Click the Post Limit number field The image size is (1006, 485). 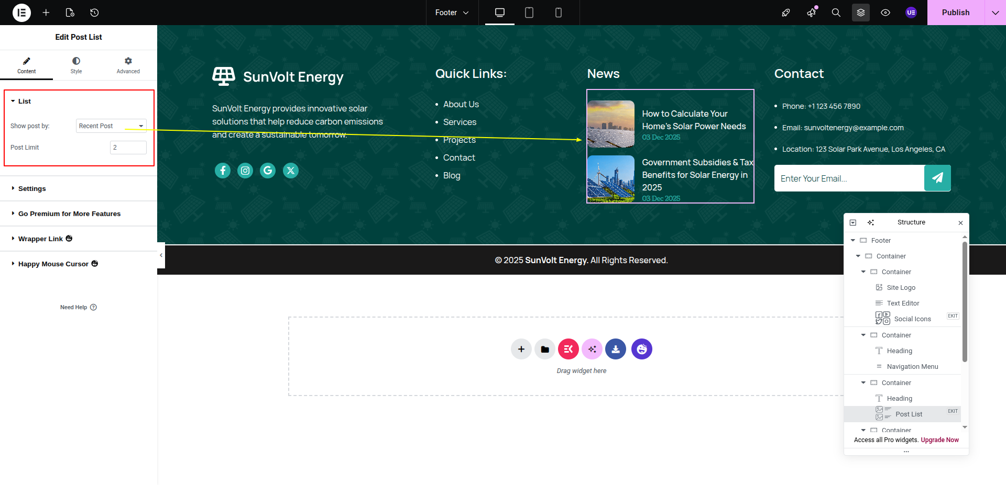128,148
